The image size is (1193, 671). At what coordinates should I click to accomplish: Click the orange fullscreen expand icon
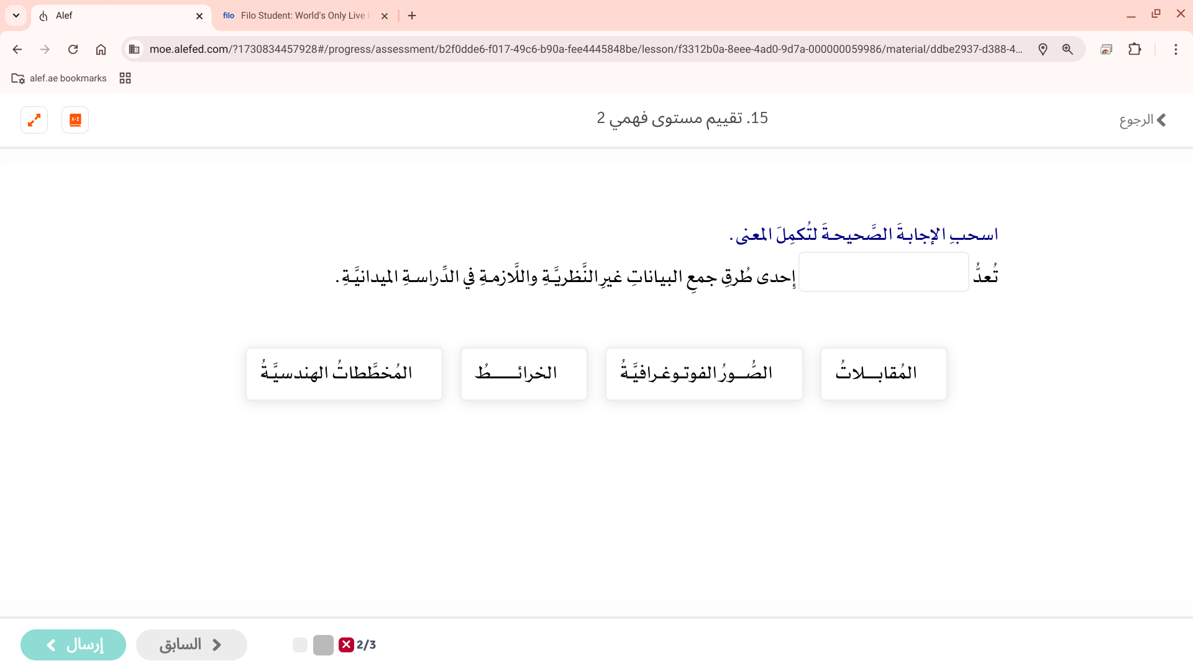[34, 120]
